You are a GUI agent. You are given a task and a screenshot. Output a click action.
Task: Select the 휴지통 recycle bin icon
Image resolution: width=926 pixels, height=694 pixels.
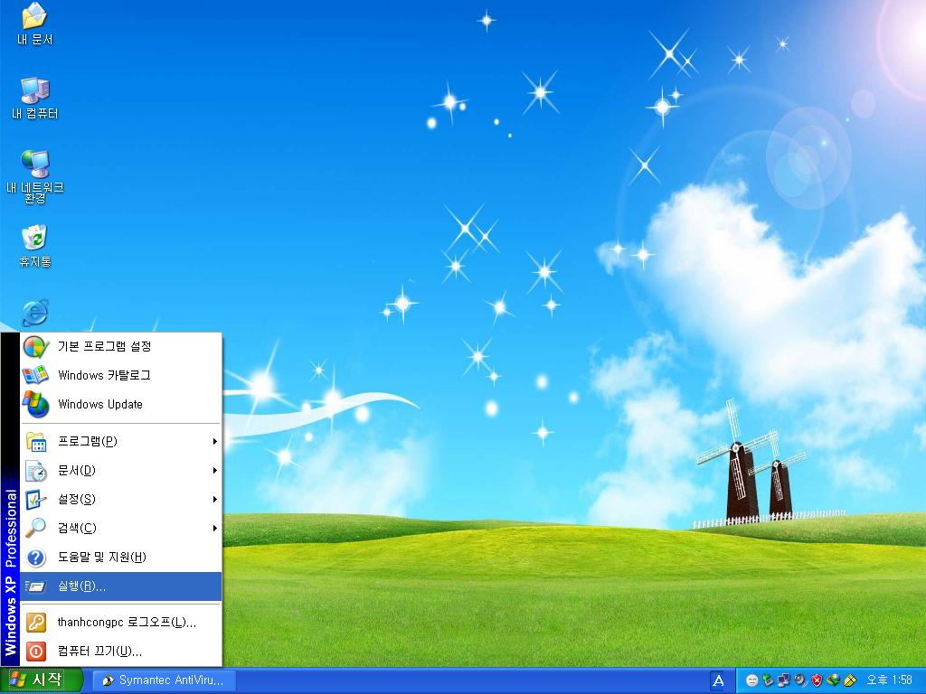(35, 246)
